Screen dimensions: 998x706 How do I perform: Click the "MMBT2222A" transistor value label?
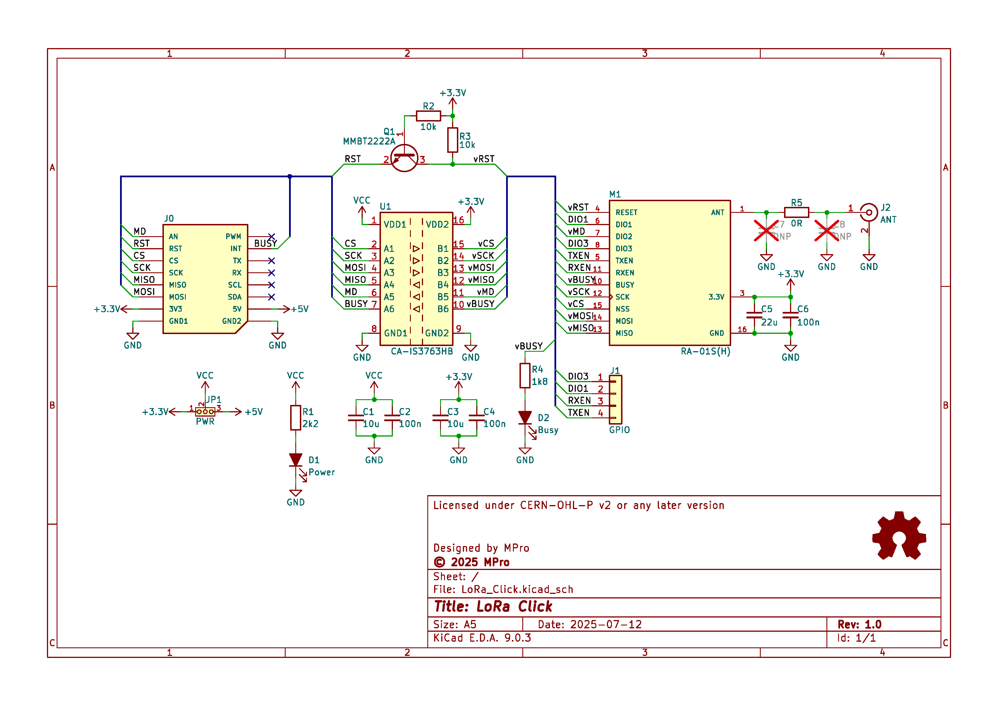tap(369, 141)
